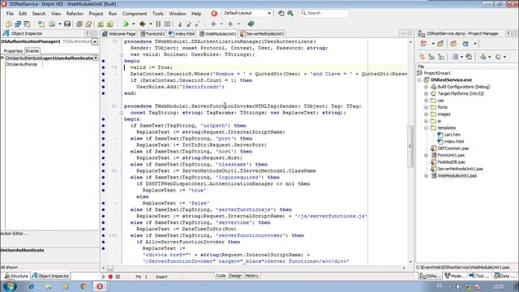Click the IDE Search input field
The height and width of the screenshot is (292, 519).
(324, 13)
